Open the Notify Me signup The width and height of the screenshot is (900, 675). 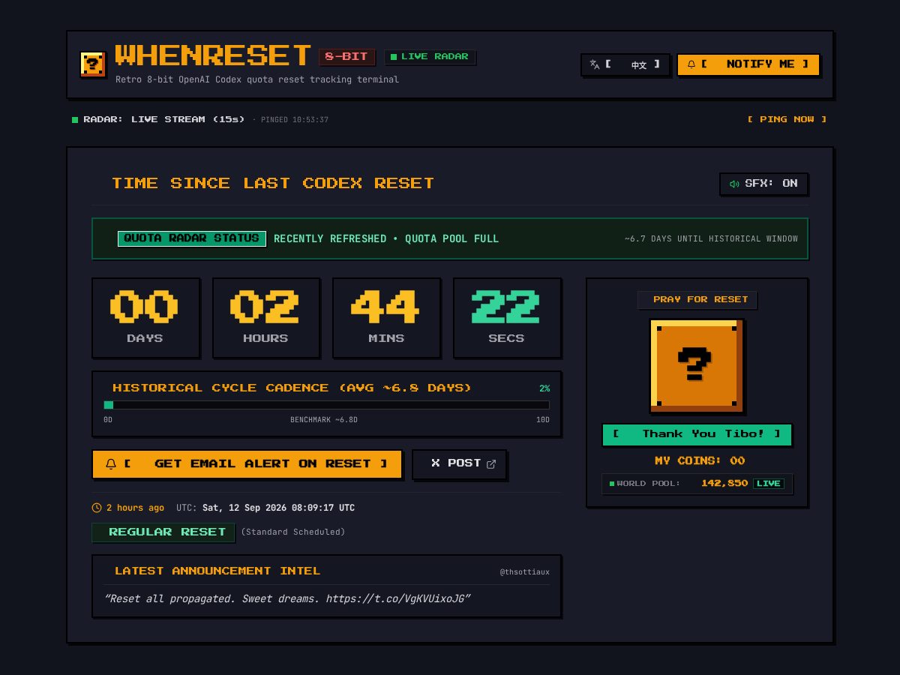[748, 64]
